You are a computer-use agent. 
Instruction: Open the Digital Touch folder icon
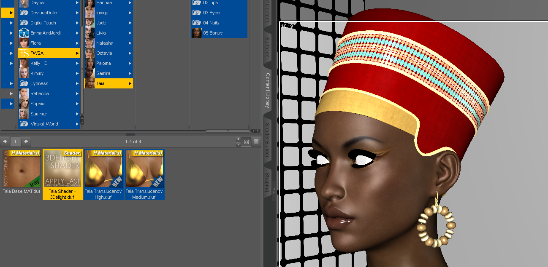tap(24, 23)
